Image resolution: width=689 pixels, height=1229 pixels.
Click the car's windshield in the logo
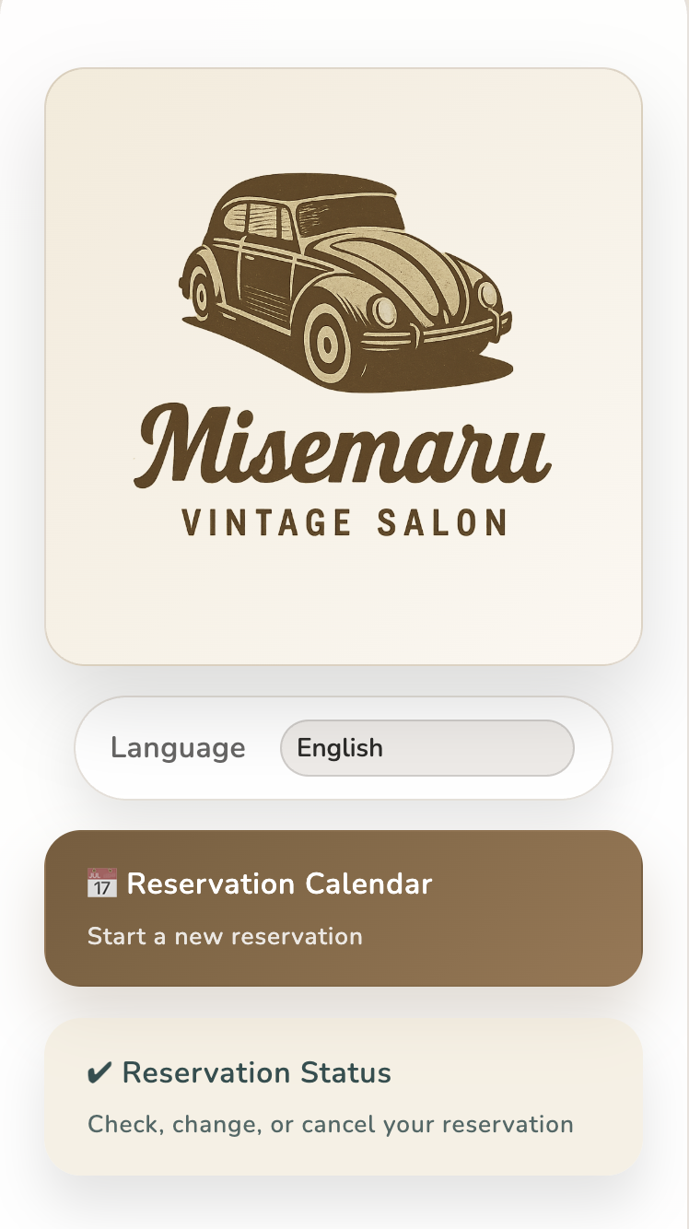(x=349, y=218)
